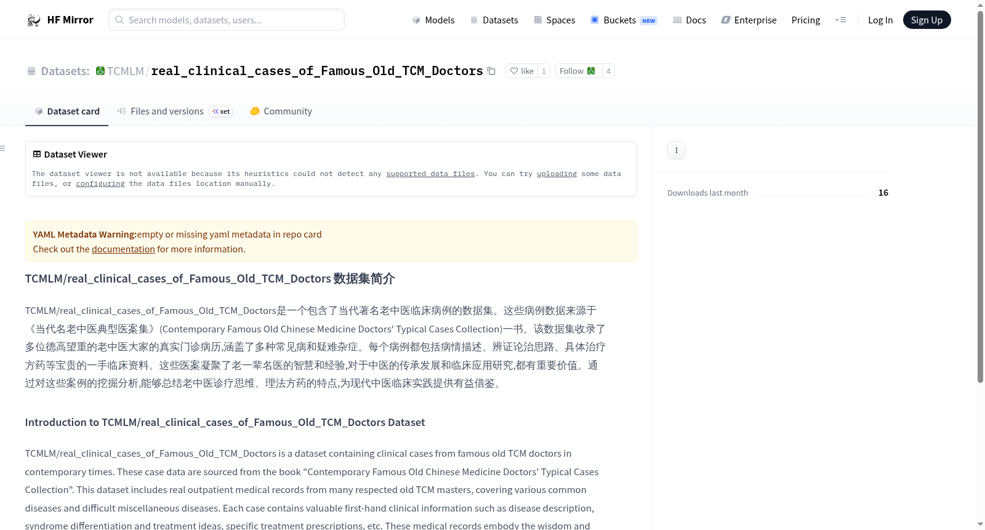
Task: Open the YAML warning documentation link
Action: point(123,249)
